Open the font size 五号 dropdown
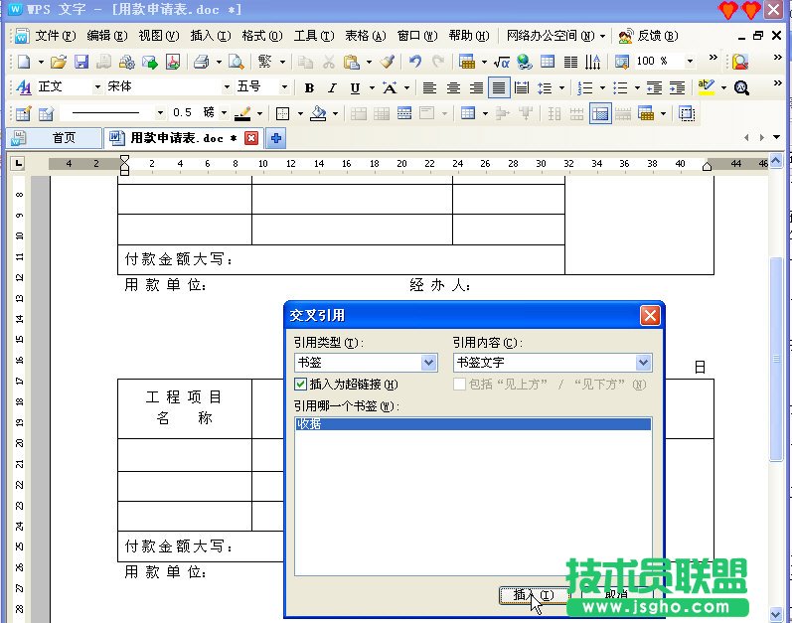This screenshot has height=623, width=792. pyautogui.click(x=284, y=87)
